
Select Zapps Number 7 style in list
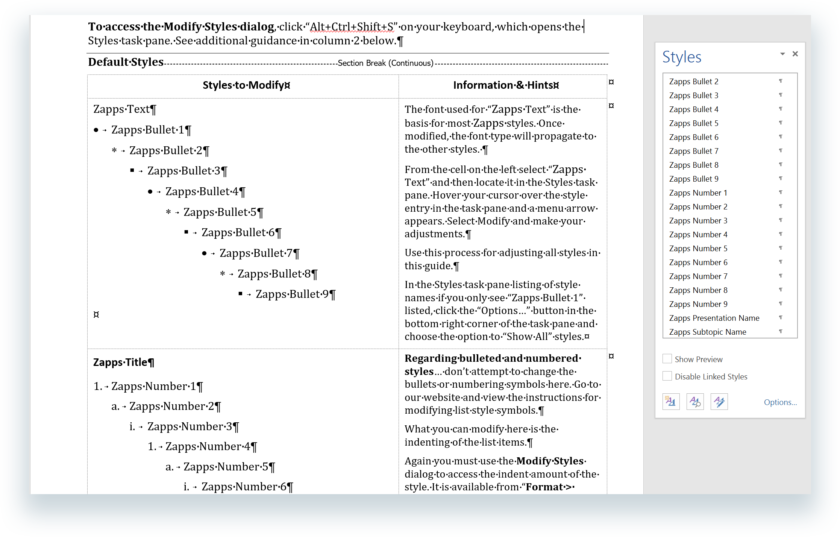pos(729,276)
